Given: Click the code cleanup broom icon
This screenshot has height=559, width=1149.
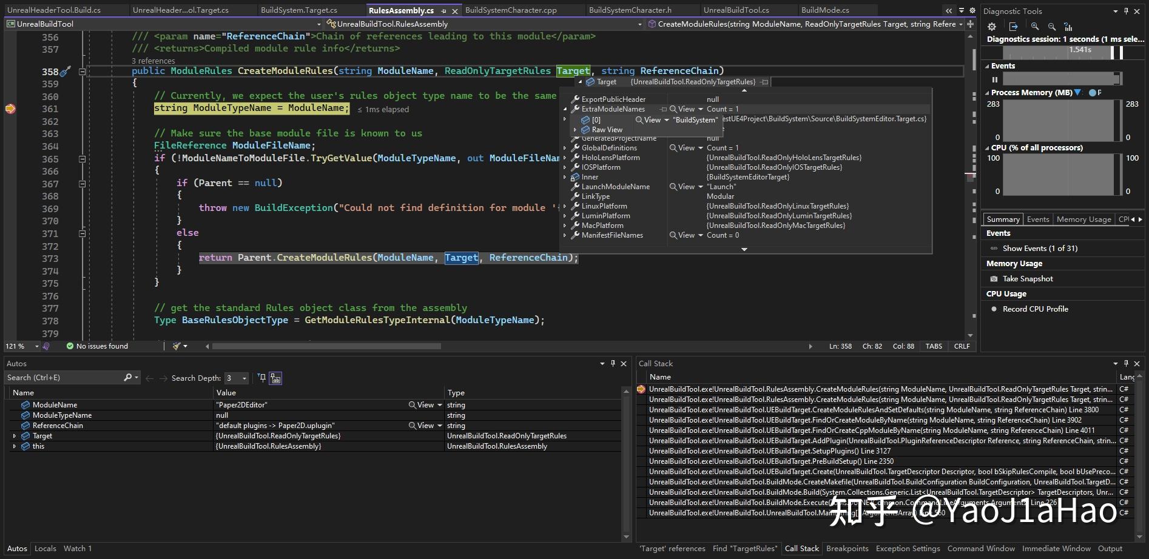Looking at the screenshot, I should coord(177,346).
